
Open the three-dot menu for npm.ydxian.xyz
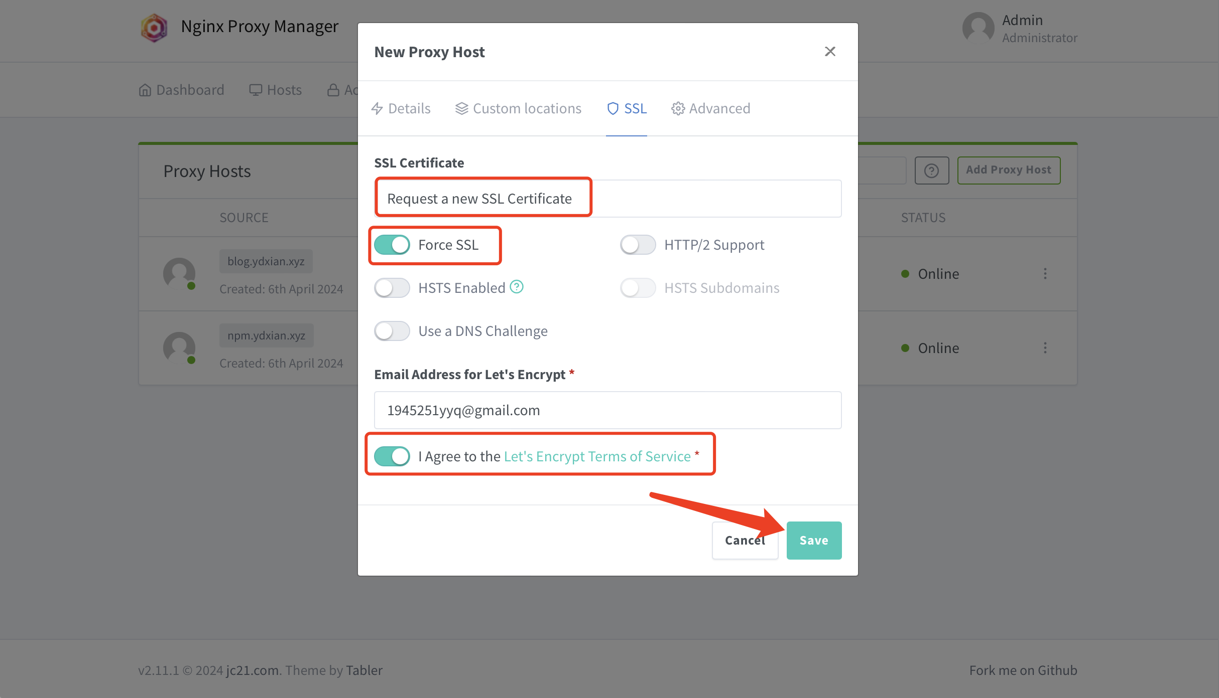[x=1045, y=347]
